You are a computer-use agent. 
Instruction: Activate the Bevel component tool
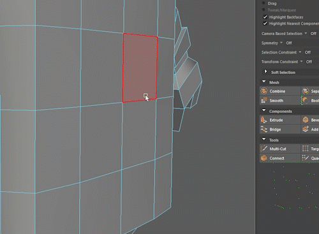coord(310,120)
